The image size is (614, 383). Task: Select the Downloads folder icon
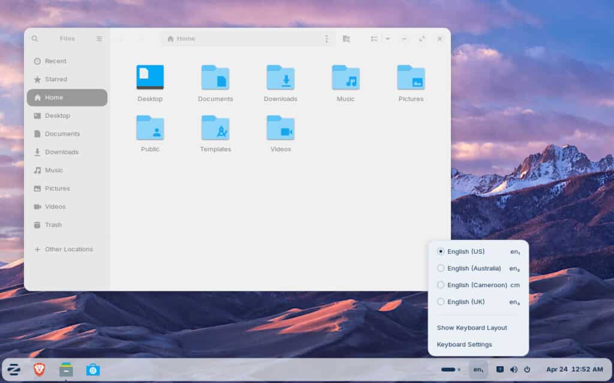tap(281, 77)
